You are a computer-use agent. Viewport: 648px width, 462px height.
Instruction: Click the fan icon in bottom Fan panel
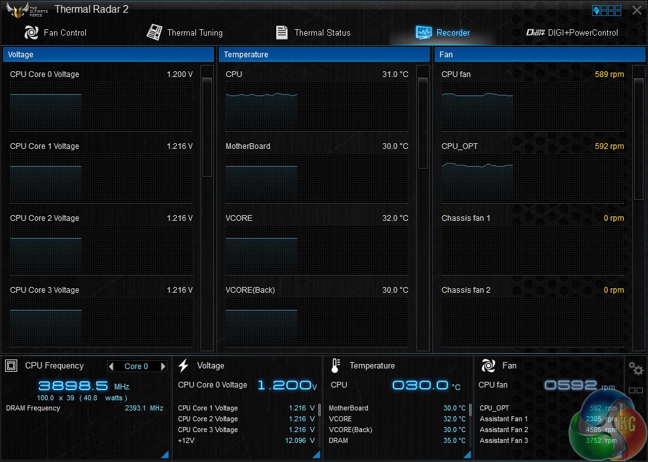488,365
